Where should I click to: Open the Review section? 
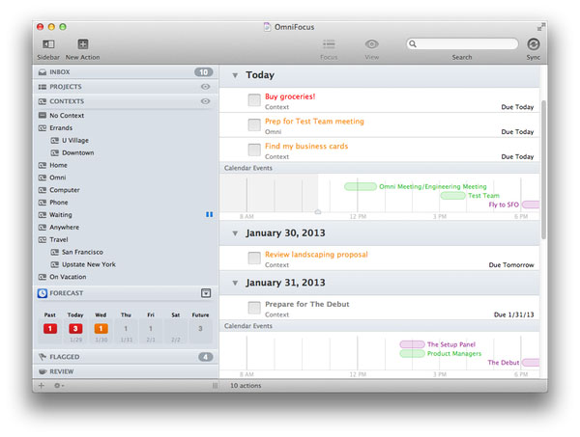point(126,371)
